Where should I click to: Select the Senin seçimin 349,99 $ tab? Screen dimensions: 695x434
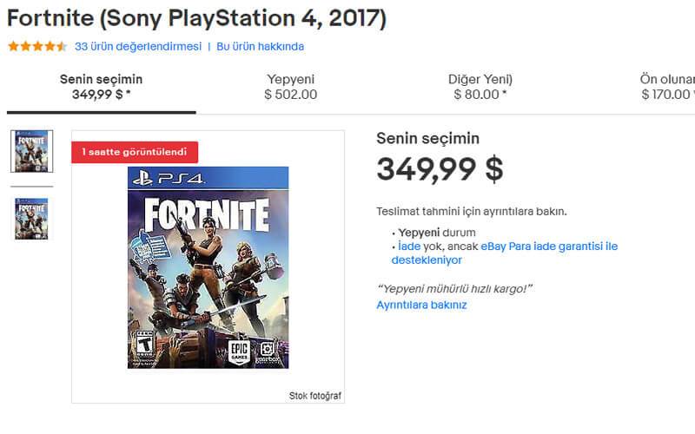101,87
